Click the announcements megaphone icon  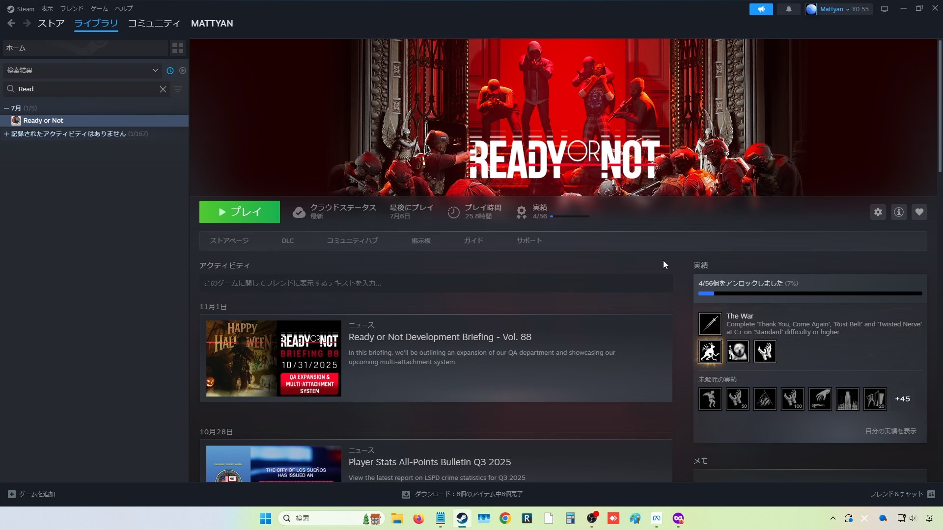761,9
